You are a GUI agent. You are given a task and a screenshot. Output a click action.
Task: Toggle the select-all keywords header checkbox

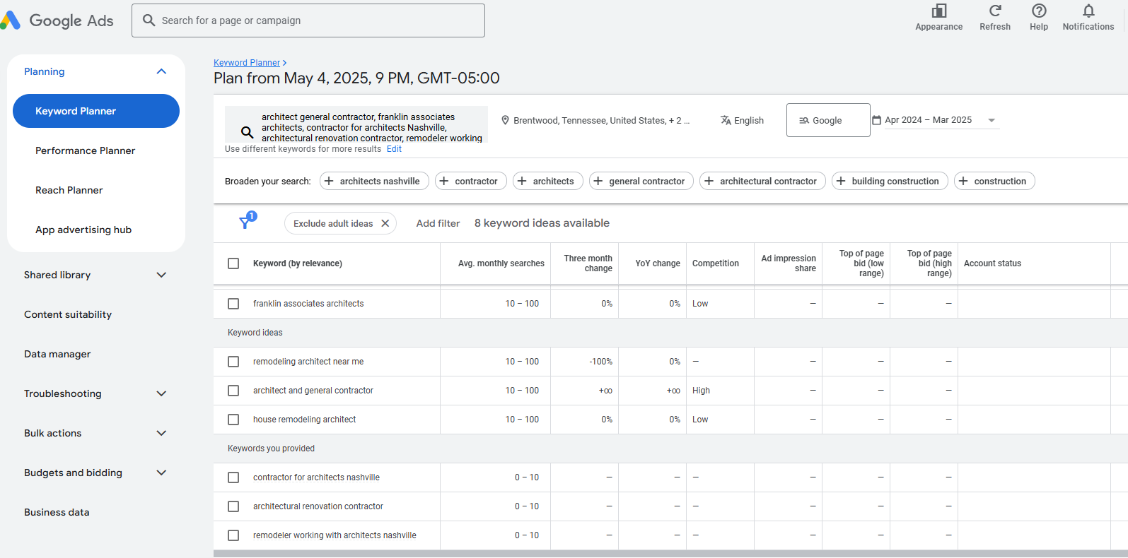pyautogui.click(x=233, y=263)
